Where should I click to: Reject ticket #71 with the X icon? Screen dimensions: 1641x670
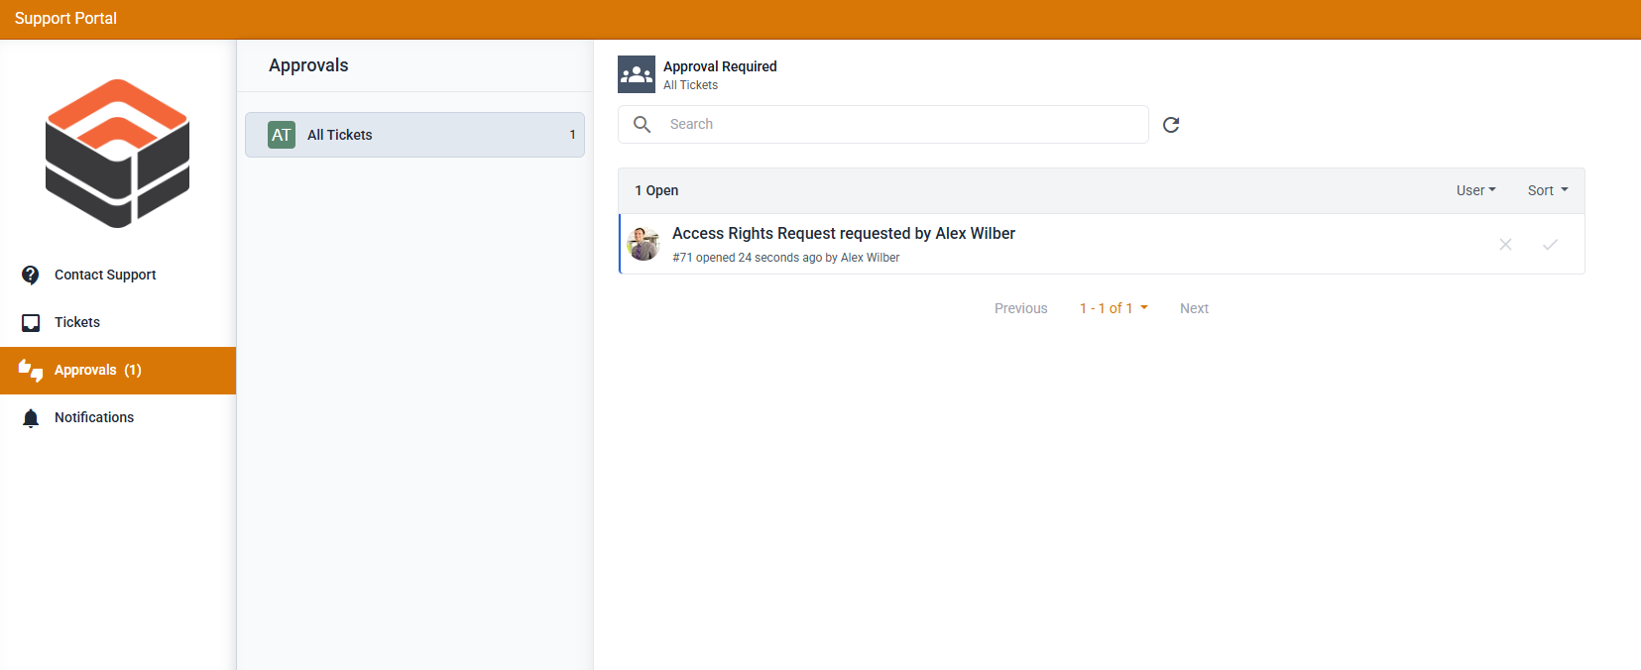pyautogui.click(x=1505, y=244)
